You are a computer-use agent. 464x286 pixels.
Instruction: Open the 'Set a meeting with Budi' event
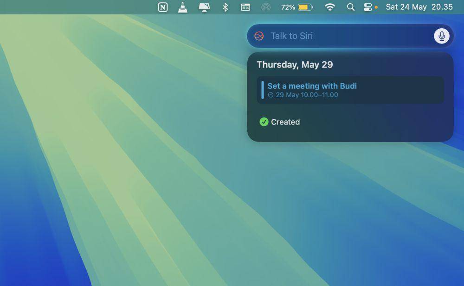tap(350, 90)
